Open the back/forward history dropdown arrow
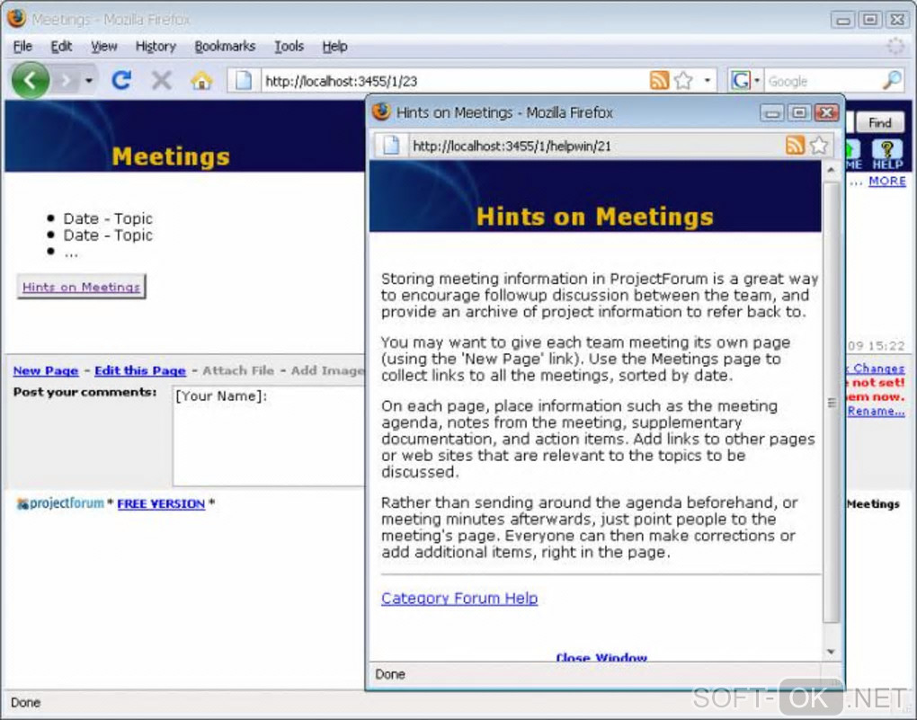Image resolution: width=917 pixels, height=720 pixels. pyautogui.click(x=89, y=80)
